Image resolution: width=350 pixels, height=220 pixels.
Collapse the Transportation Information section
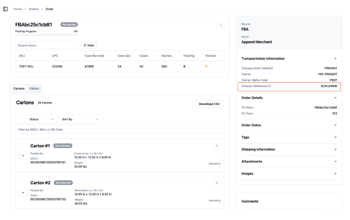335,59
